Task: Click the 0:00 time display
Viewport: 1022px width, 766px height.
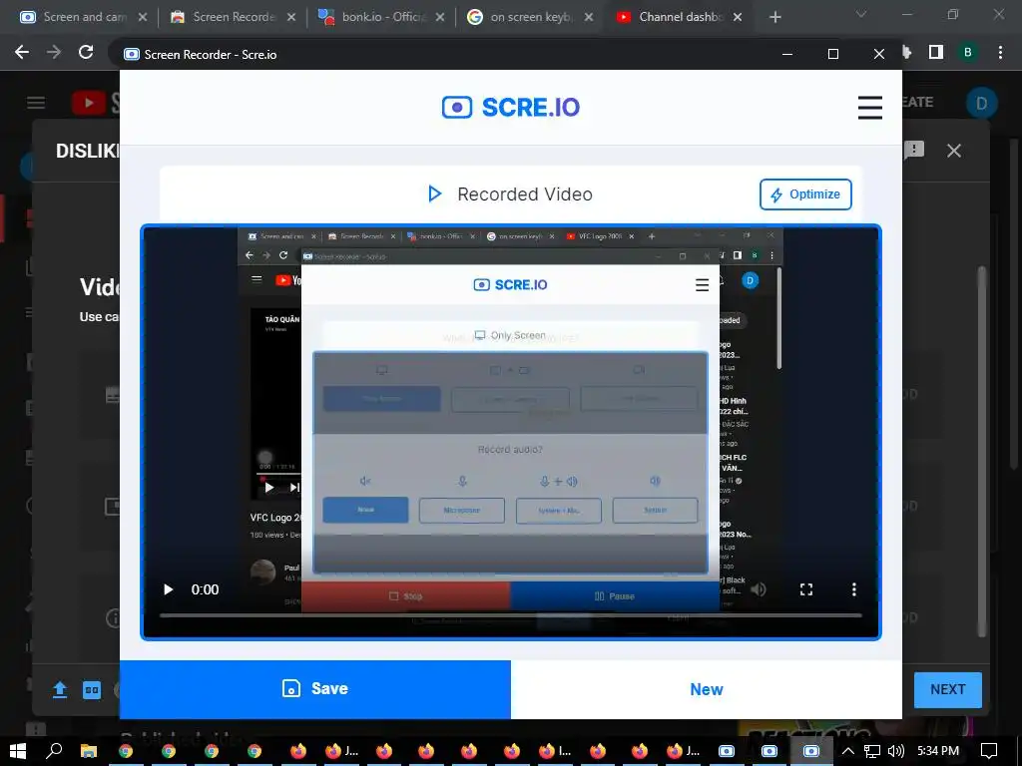Action: pyautogui.click(x=205, y=589)
